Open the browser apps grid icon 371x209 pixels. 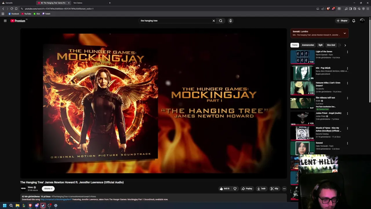click(x=3, y=14)
